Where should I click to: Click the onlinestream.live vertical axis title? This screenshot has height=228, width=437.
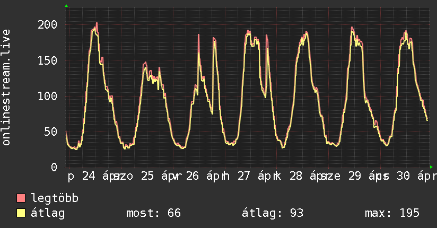pyautogui.click(x=6, y=87)
